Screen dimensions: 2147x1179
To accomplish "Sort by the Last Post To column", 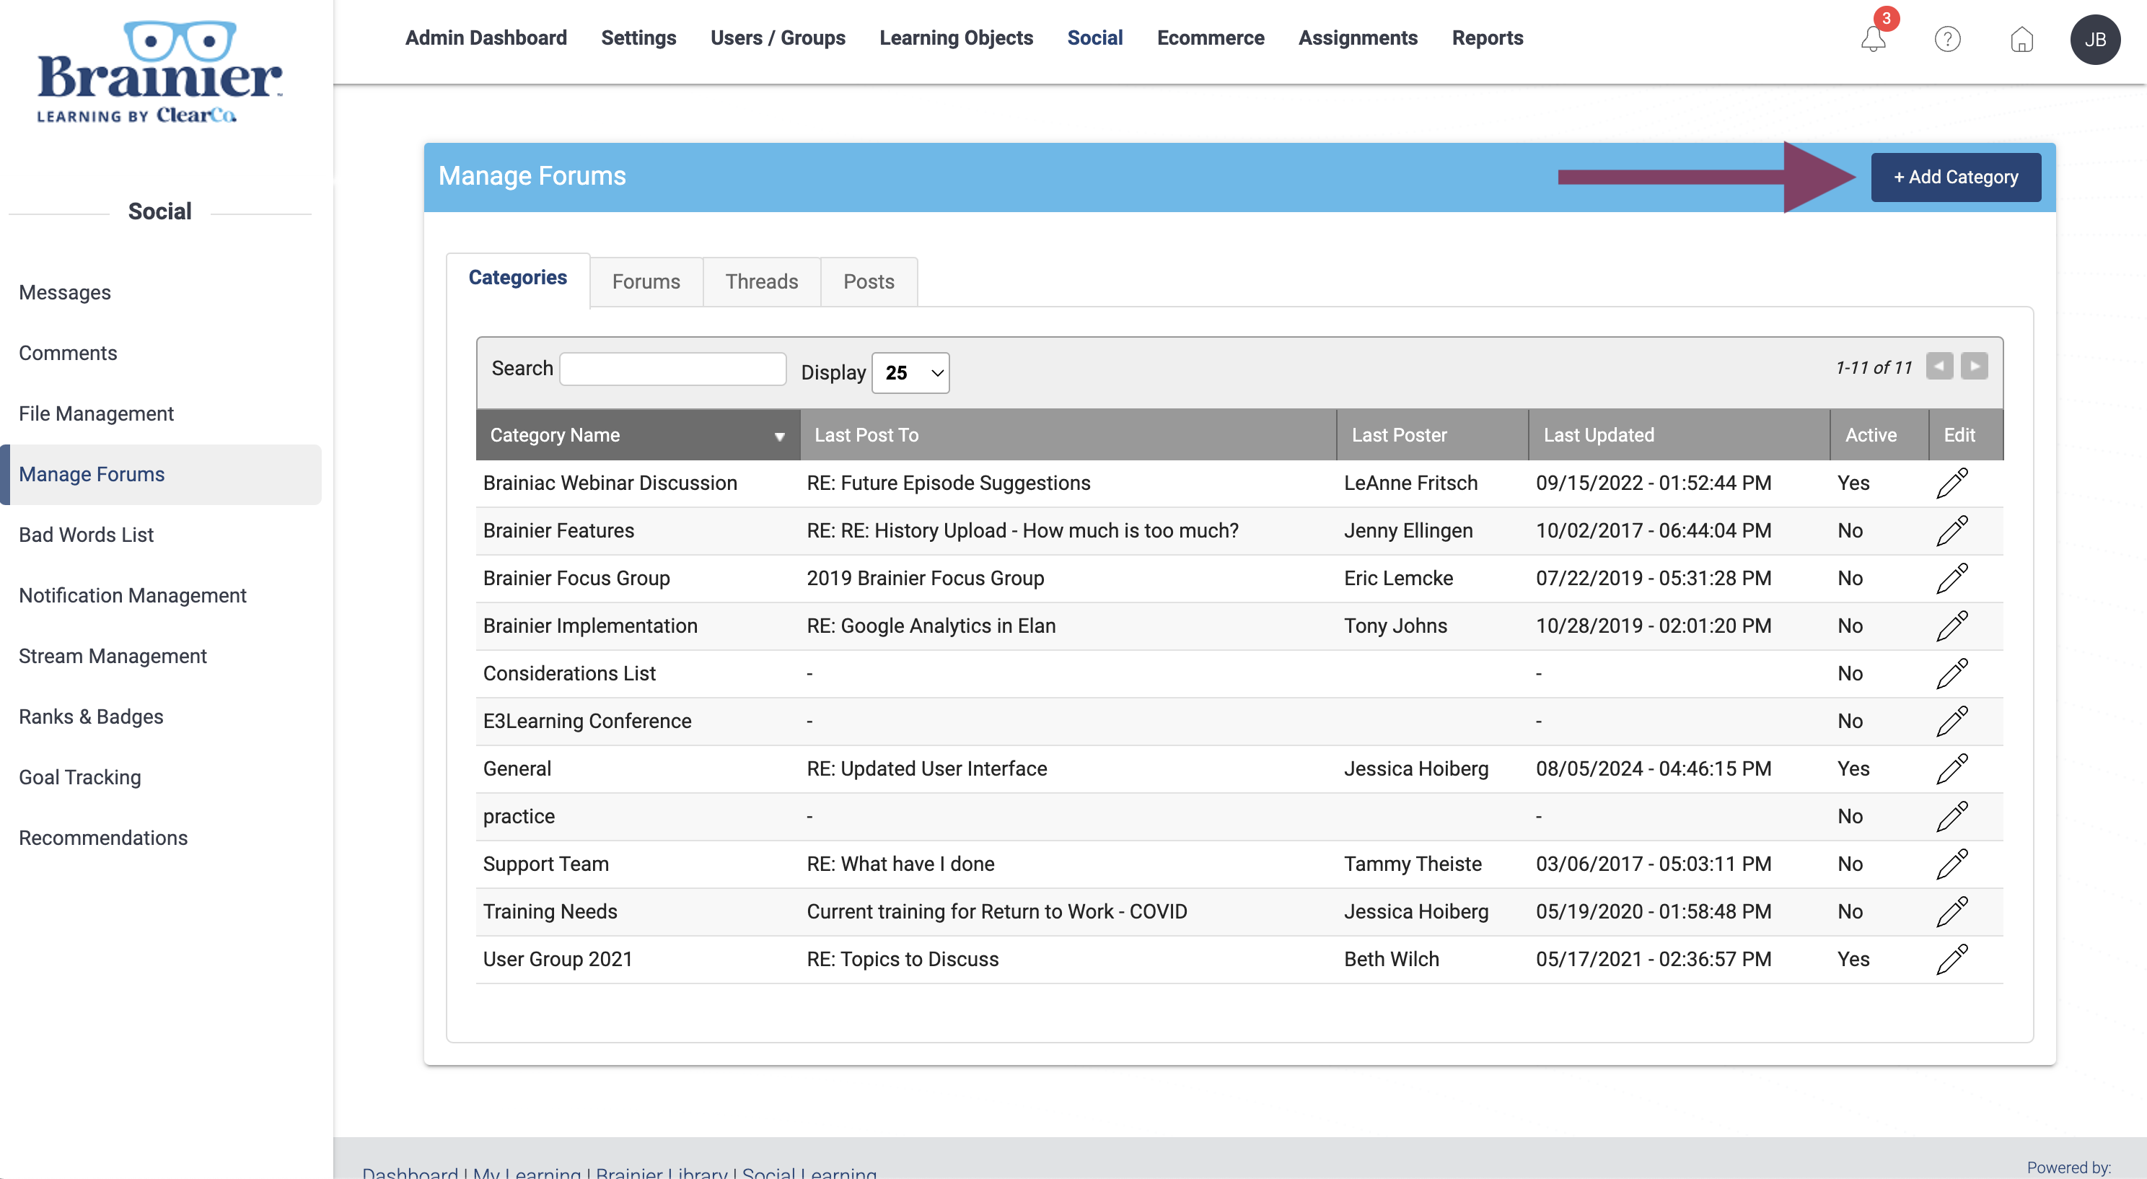I will [x=1068, y=435].
